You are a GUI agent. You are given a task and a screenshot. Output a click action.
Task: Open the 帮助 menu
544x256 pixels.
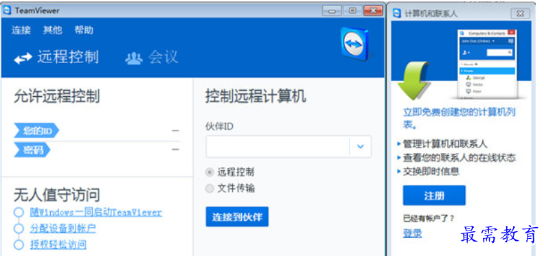pyautogui.click(x=84, y=30)
